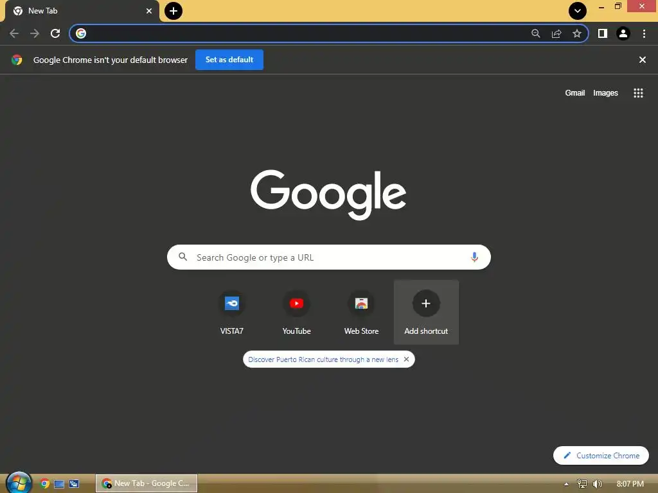Open the VISTA7 shortcut
The width and height of the screenshot is (658, 493).
click(231, 313)
